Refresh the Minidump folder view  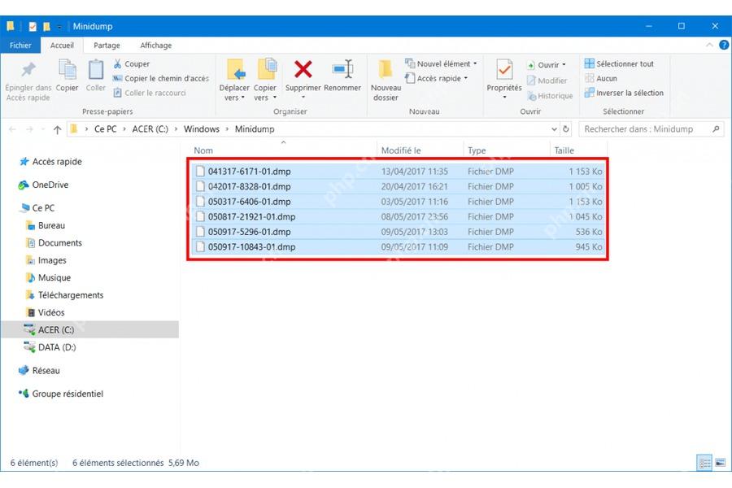pyautogui.click(x=566, y=129)
